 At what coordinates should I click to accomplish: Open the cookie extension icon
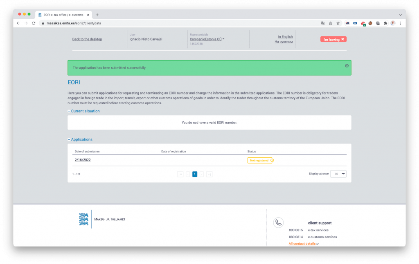(370, 23)
